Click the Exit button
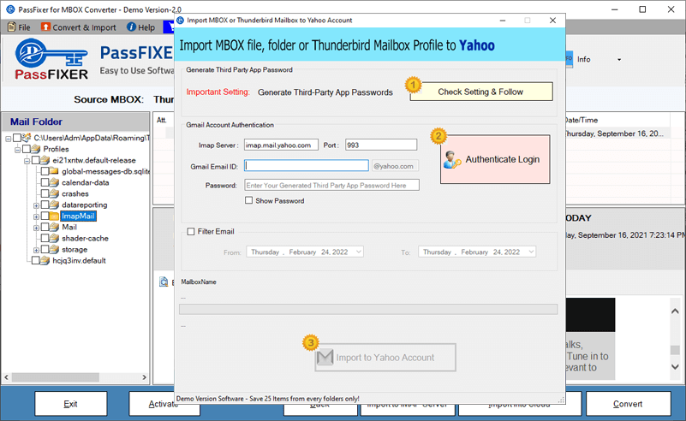 70,404
